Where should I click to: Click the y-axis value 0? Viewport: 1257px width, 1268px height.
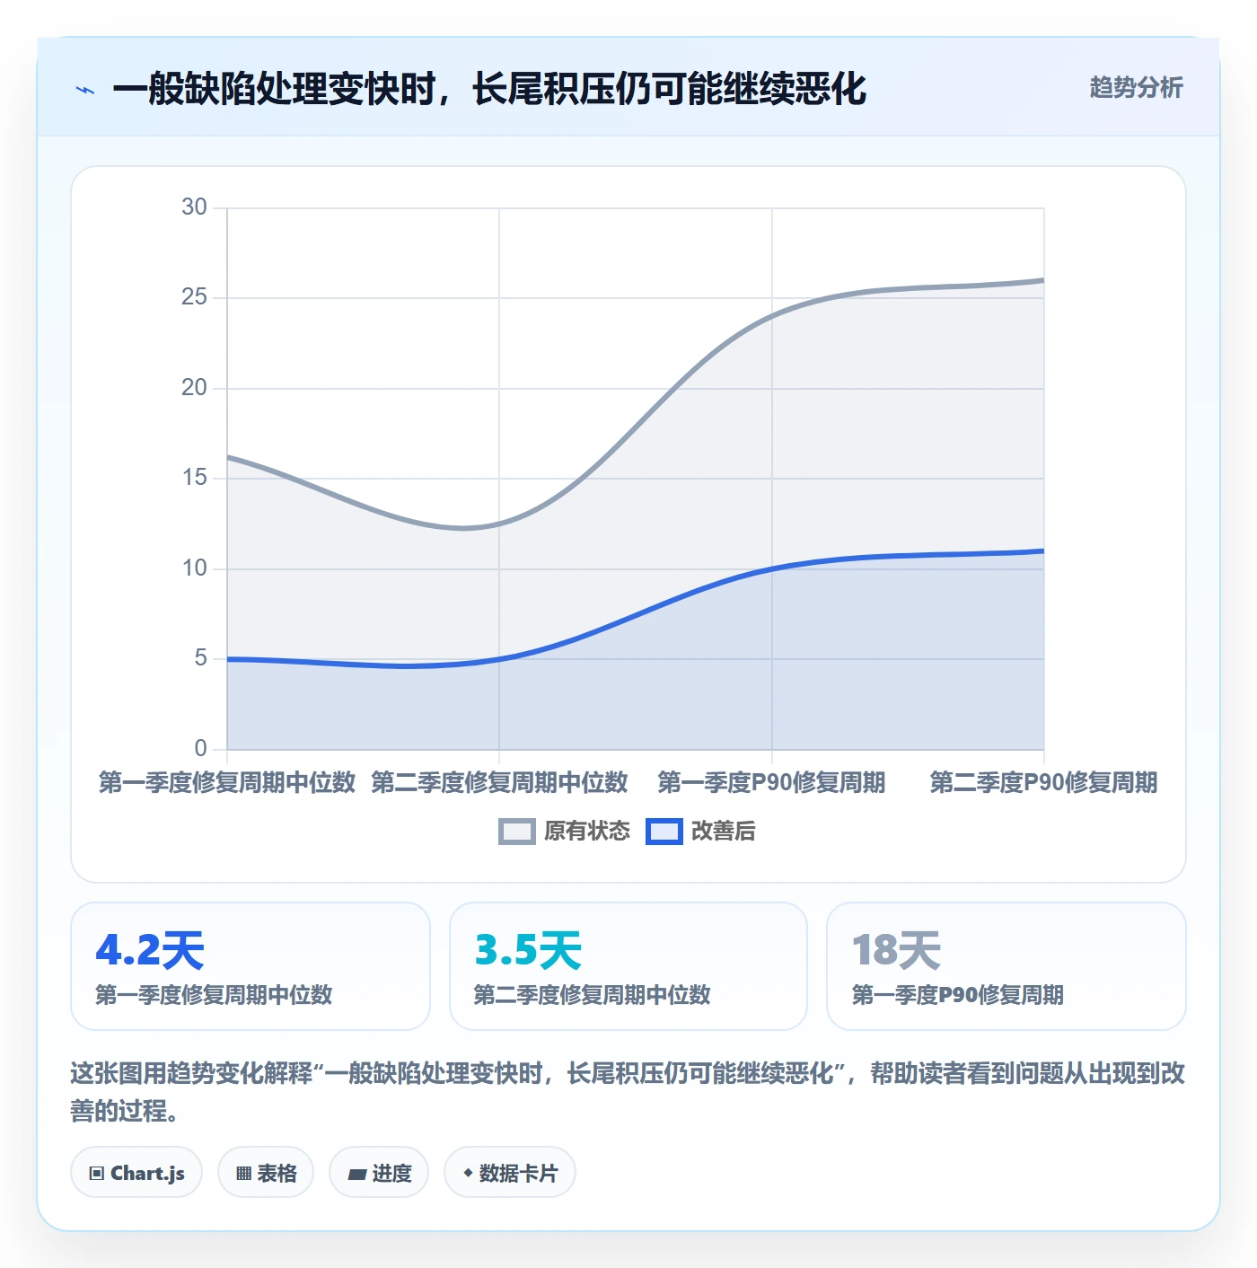point(201,748)
